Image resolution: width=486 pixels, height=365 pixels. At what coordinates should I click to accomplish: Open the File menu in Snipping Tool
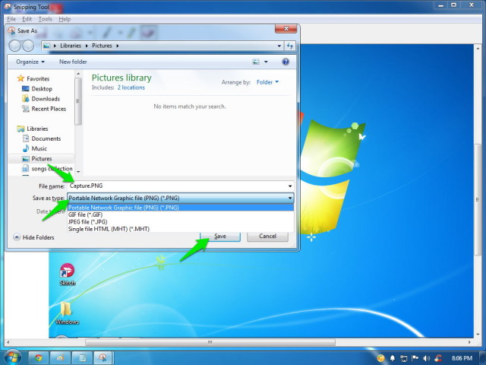(11, 19)
